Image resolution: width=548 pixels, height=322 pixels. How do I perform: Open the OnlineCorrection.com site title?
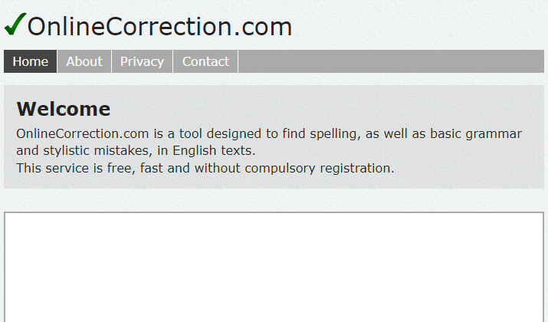[x=159, y=27]
